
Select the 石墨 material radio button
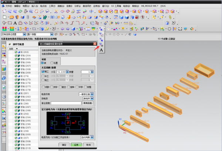(51, 63)
